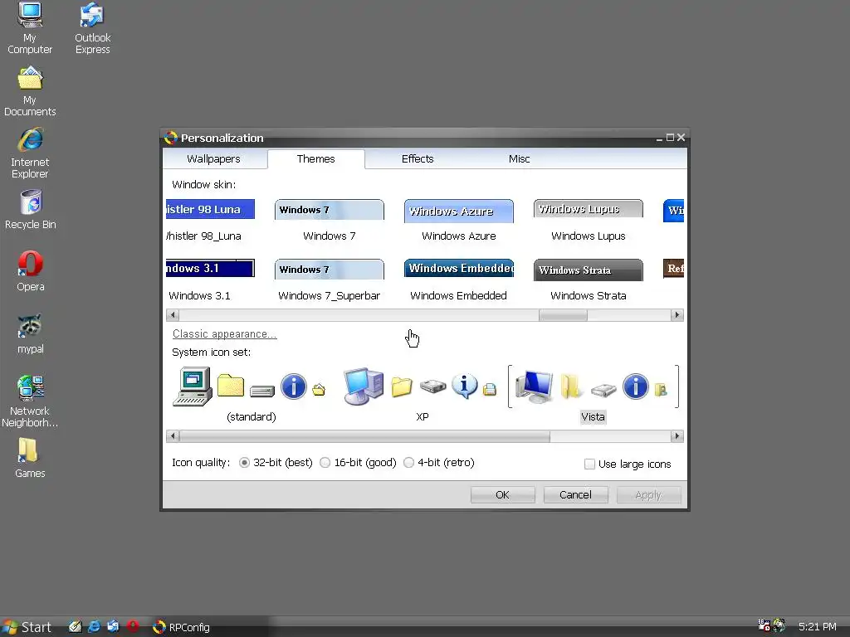
Task: Select Windows 7_Superbar skin preview
Action: (329, 270)
